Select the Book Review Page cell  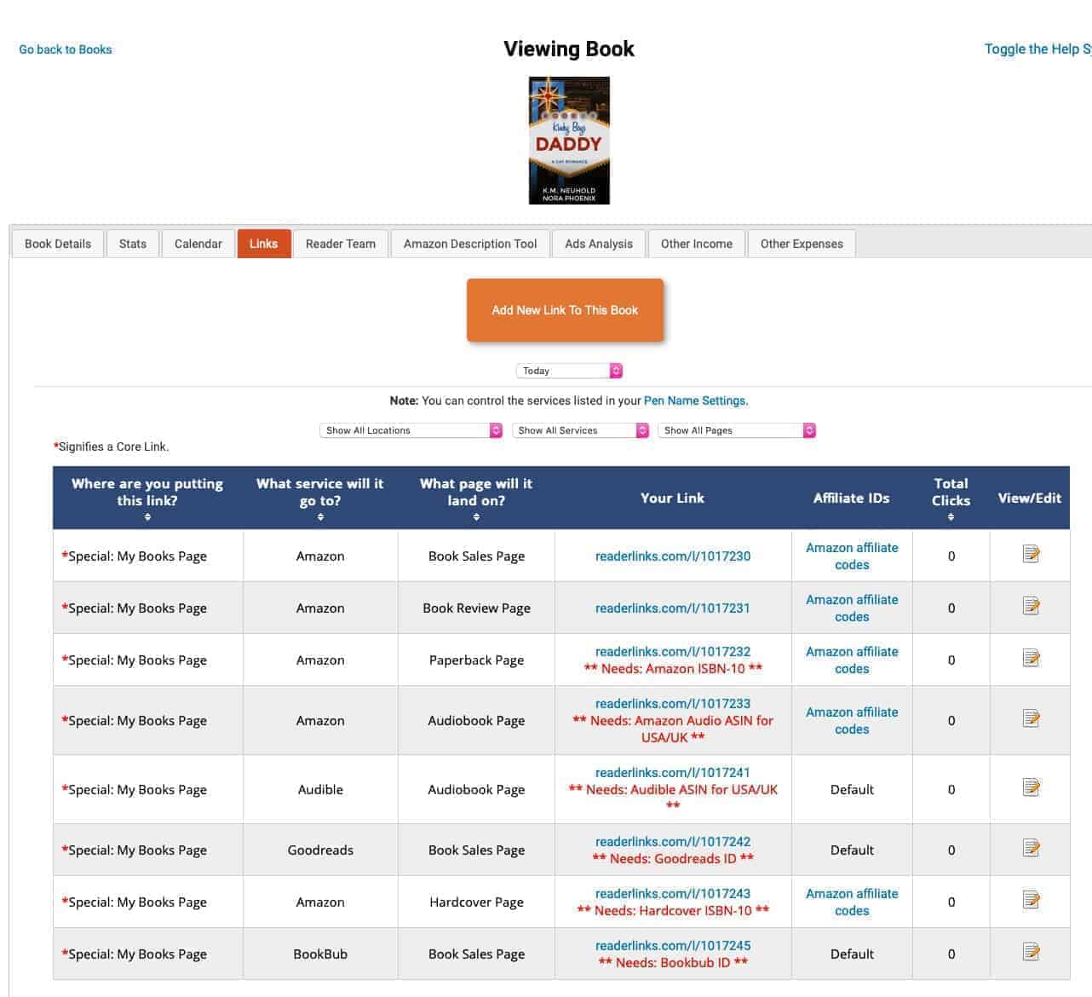[x=476, y=608]
